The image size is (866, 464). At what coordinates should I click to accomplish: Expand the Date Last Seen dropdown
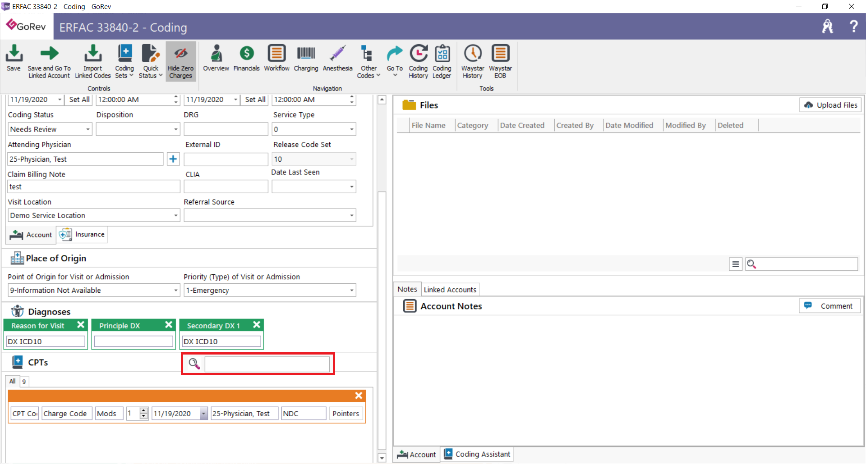click(352, 187)
